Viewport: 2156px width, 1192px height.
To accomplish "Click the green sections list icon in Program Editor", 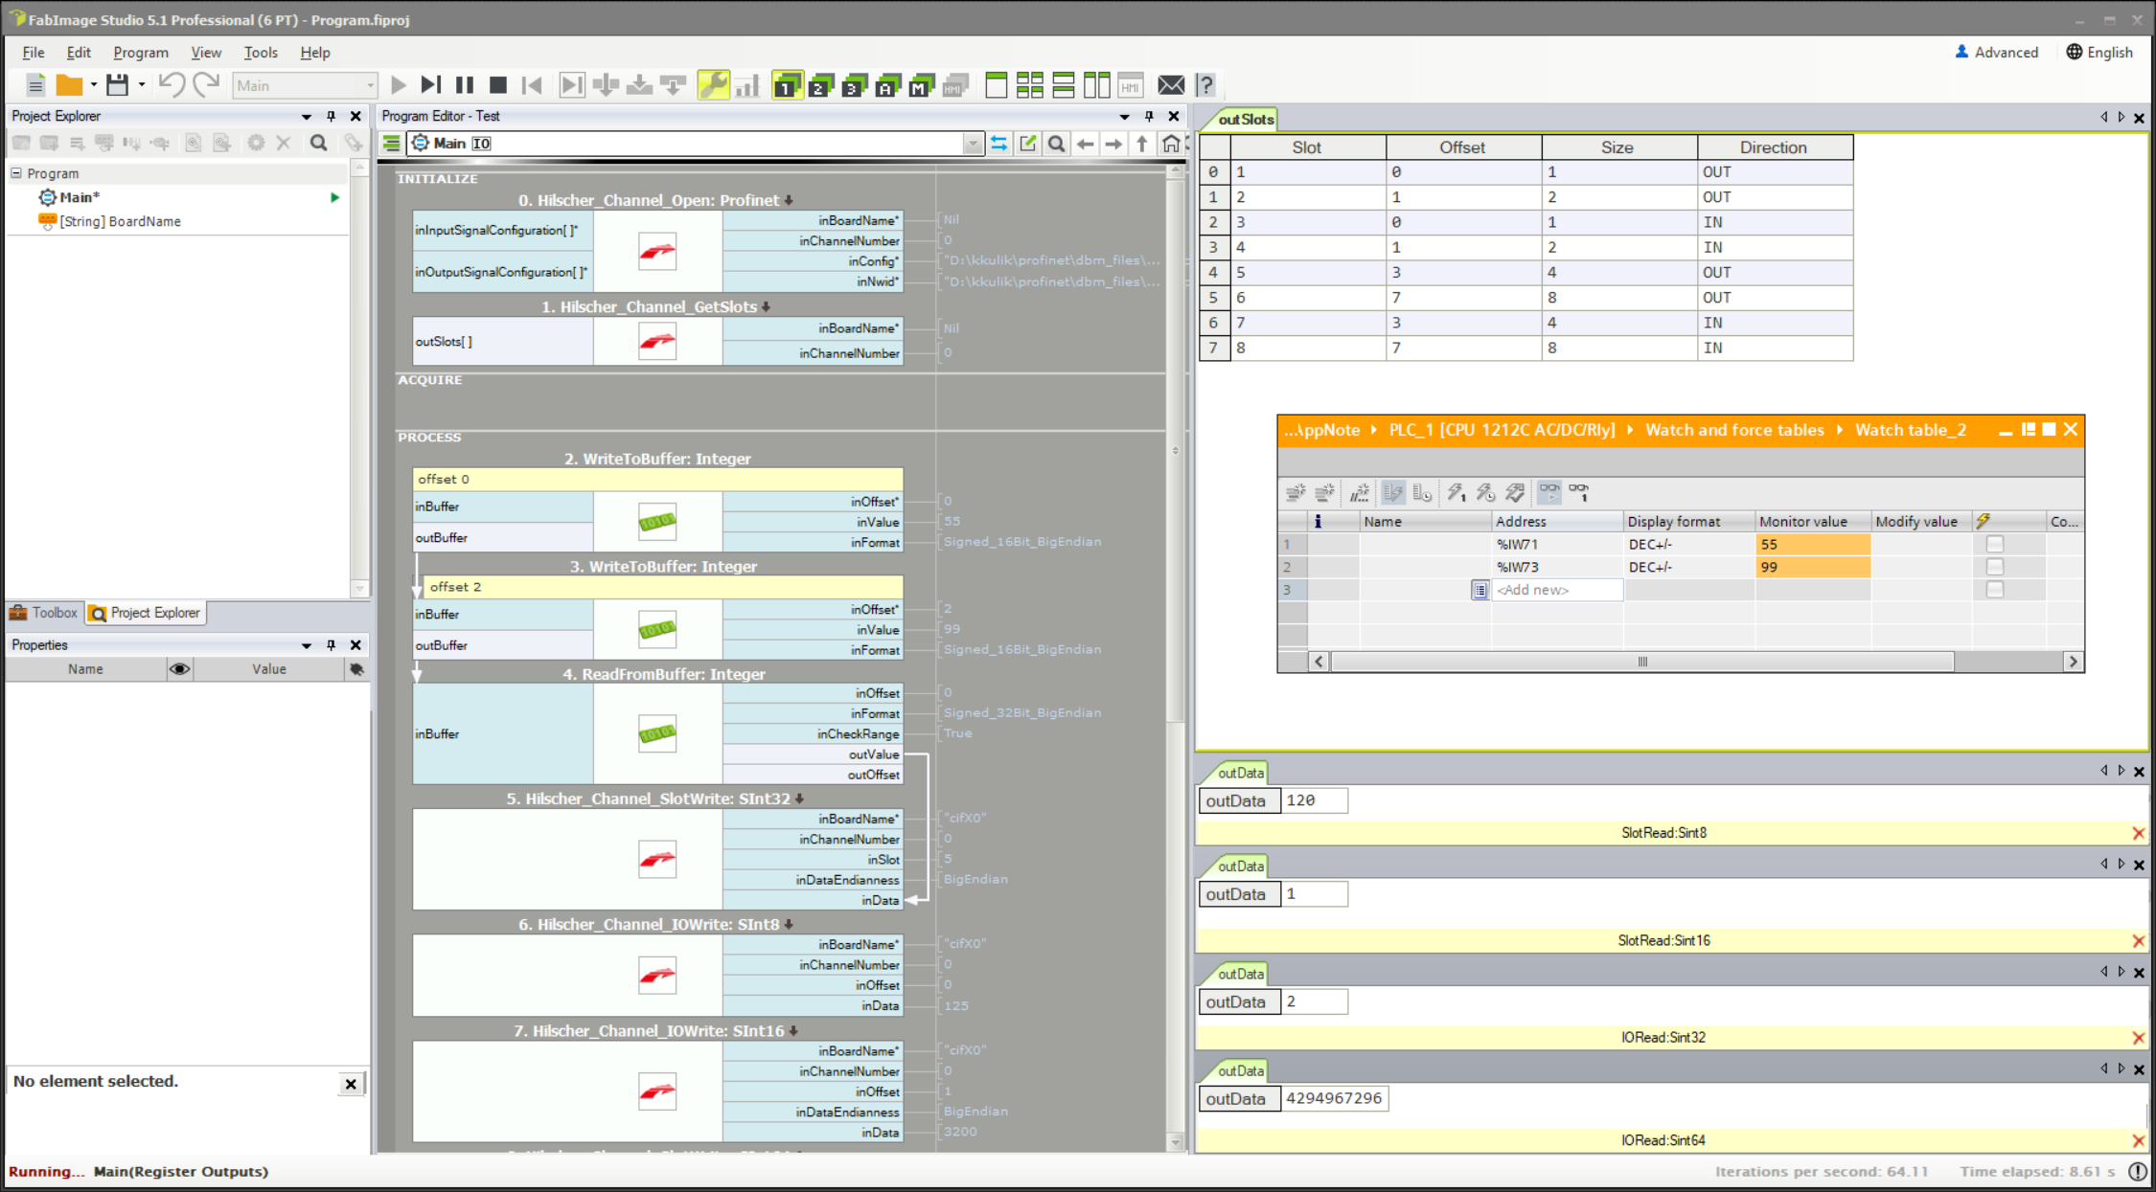I will click(x=392, y=144).
